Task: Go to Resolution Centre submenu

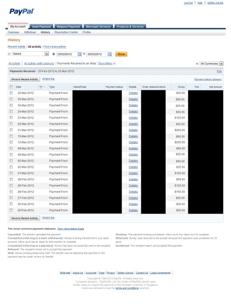Action: coord(66,32)
